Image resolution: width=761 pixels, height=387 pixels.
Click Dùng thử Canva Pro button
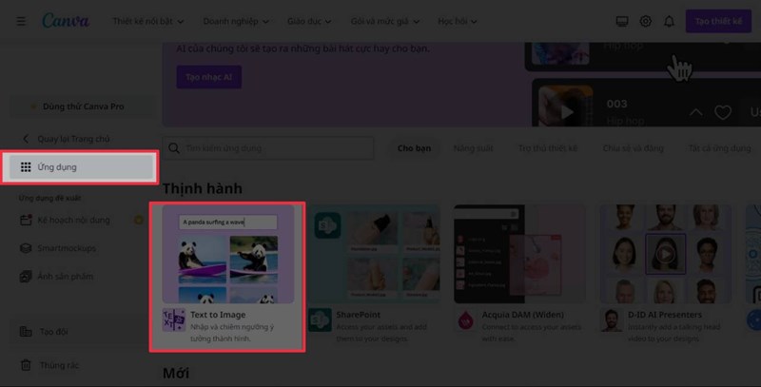click(81, 106)
